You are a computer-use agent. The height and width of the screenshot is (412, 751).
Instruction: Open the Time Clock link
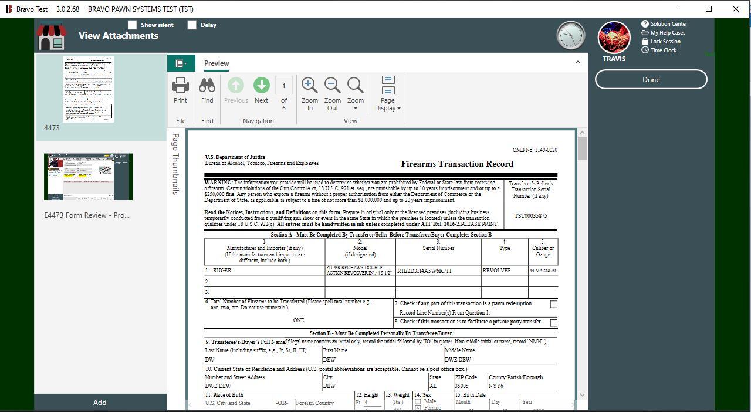[x=664, y=50]
